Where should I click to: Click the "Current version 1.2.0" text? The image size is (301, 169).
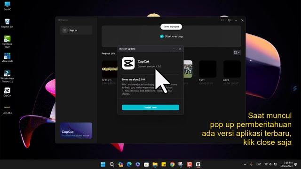150,67
